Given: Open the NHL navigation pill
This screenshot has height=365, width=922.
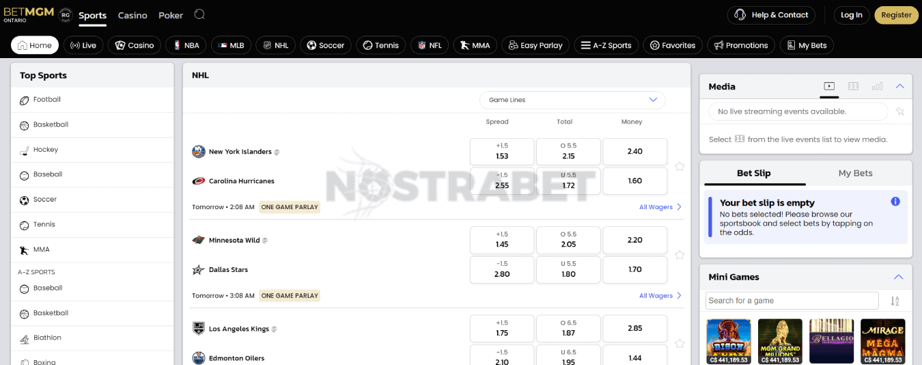Looking at the screenshot, I should (x=276, y=45).
